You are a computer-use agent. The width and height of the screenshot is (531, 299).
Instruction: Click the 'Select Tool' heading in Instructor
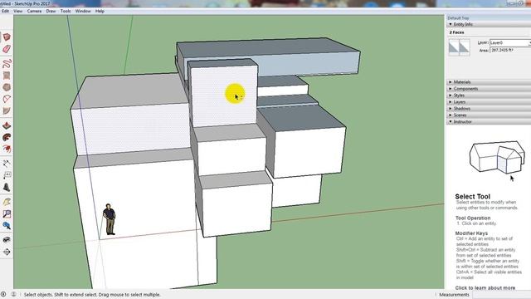472,196
